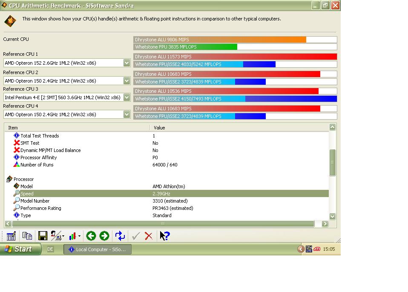Open the Windows Start button
Screen dimensions: 408x292
pos(21,249)
